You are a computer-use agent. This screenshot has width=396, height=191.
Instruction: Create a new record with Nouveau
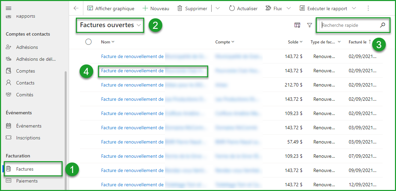tap(155, 8)
